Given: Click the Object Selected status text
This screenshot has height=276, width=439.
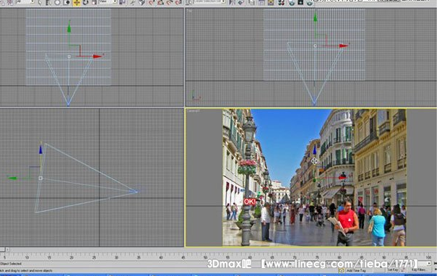Looking at the screenshot, I should pos(12,264).
